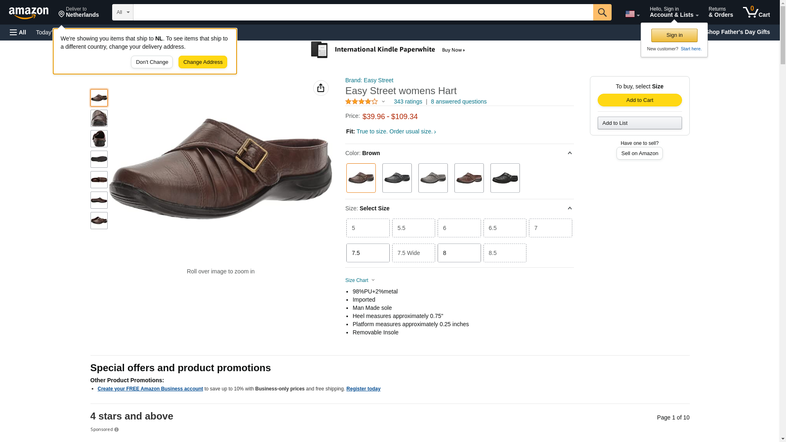Click the search text field
The width and height of the screenshot is (786, 442).
(363, 12)
